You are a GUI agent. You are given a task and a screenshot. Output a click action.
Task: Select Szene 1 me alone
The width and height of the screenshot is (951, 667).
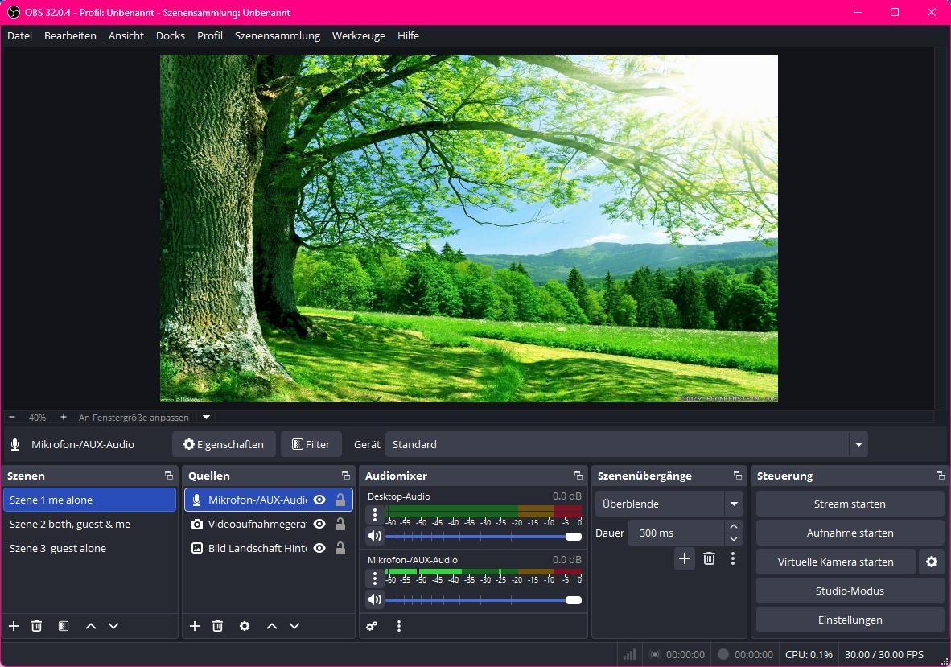pos(89,500)
